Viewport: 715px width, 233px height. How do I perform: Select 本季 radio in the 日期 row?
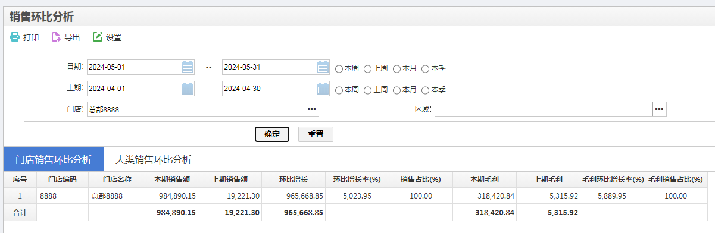pyautogui.click(x=425, y=69)
